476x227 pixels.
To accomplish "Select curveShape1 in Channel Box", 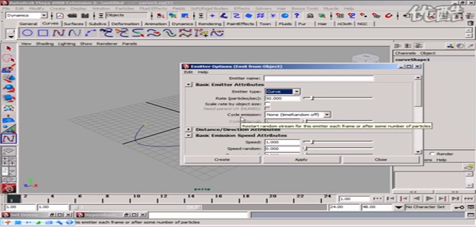I will 413,60.
